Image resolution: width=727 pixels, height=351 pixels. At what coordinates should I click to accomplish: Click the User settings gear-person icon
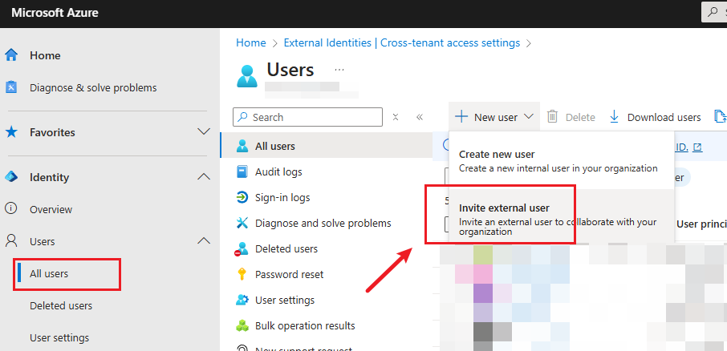pos(242,300)
